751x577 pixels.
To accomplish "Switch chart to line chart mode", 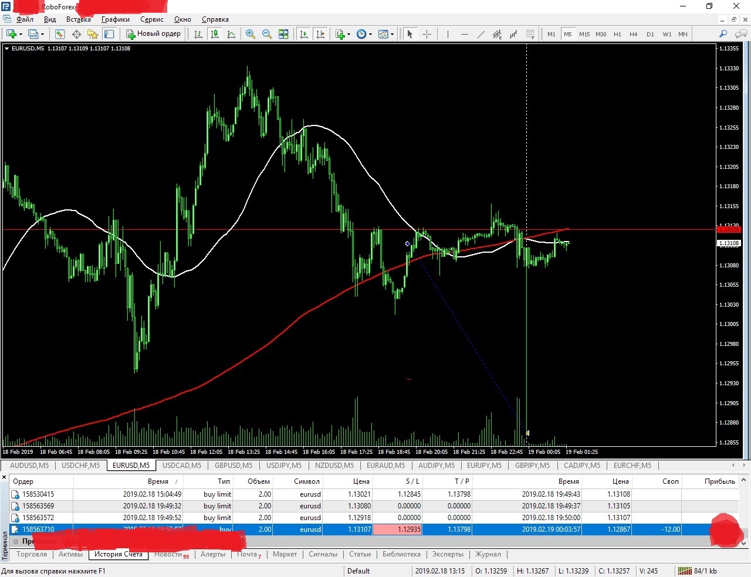I will (x=231, y=34).
